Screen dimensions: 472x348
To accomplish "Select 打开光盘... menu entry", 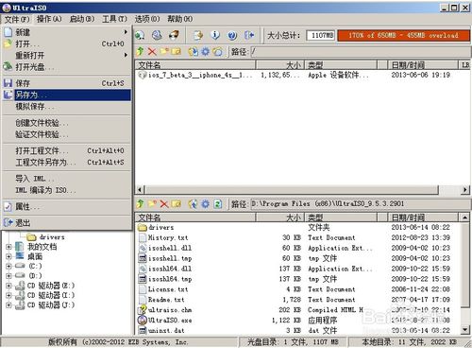I will (x=67, y=67).
